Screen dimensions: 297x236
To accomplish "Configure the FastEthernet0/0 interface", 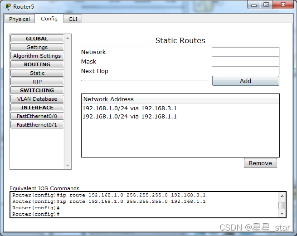I will pos(37,116).
